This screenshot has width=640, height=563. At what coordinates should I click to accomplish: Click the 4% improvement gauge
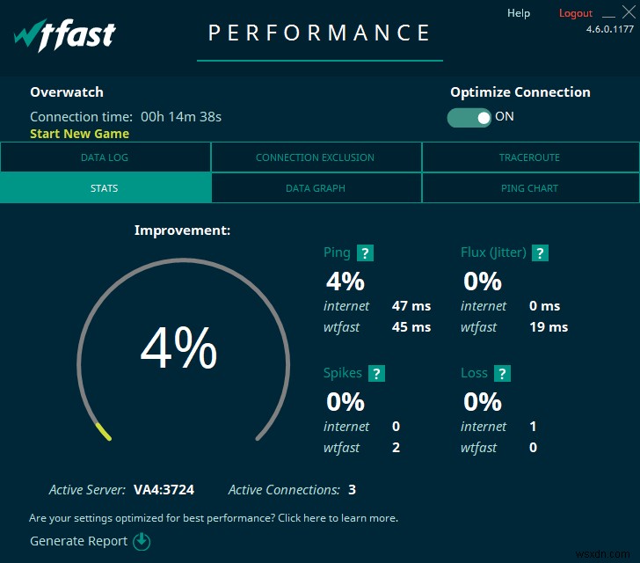click(183, 350)
